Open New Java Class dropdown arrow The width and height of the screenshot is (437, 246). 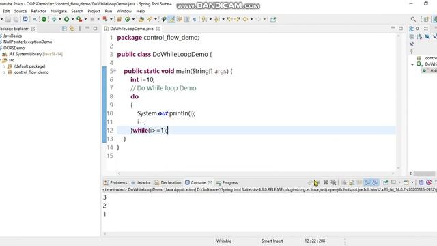pyautogui.click(x=133, y=19)
